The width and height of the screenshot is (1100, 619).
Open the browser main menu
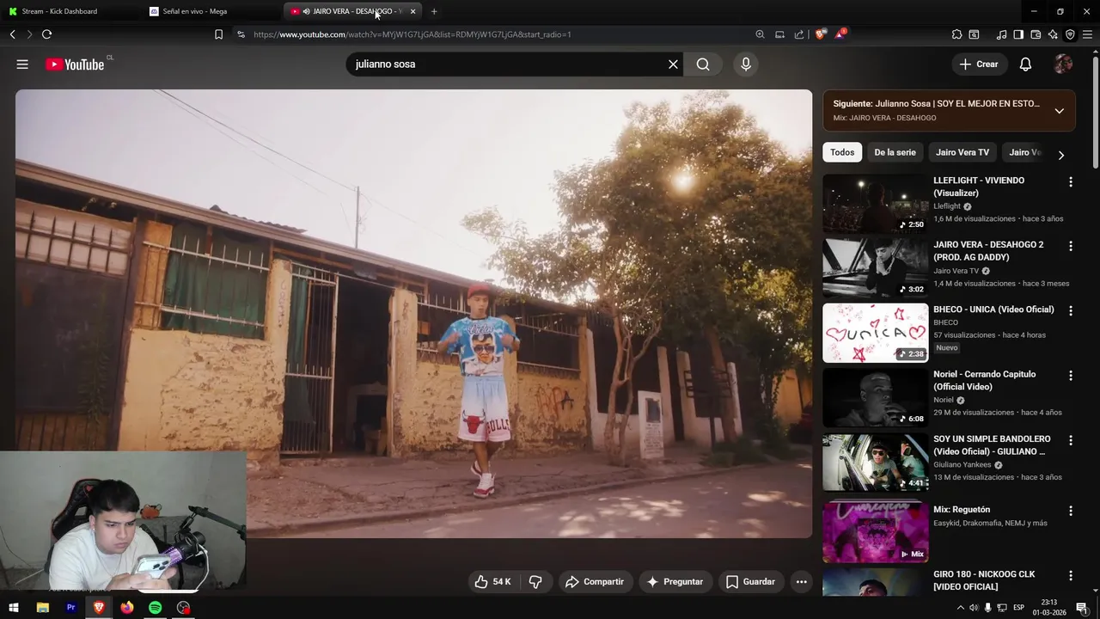point(1087,34)
